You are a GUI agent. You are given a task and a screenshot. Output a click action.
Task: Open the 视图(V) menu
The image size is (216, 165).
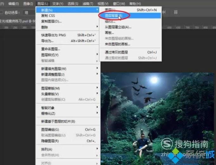click(x=103, y=4)
